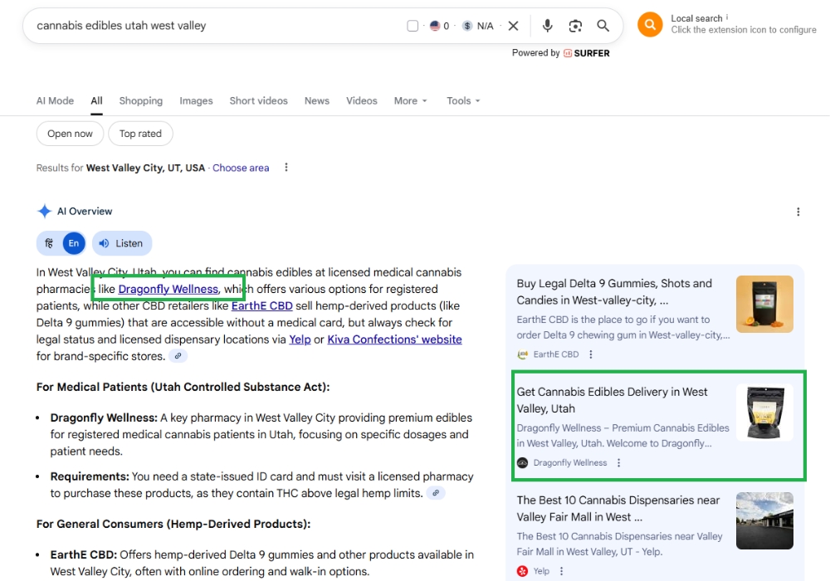The height and width of the screenshot is (581, 830).
Task: Open the Videos tab
Action: click(362, 100)
